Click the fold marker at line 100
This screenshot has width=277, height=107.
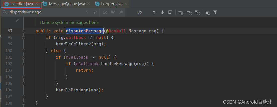(x=23, y=51)
